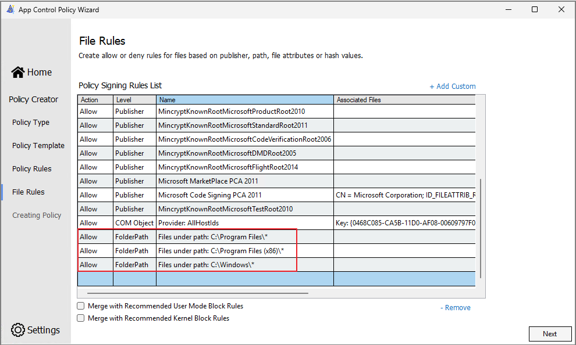576x345 pixels.
Task: Click FolderPath cell in C:\Program Files\* row
Action: coord(134,237)
